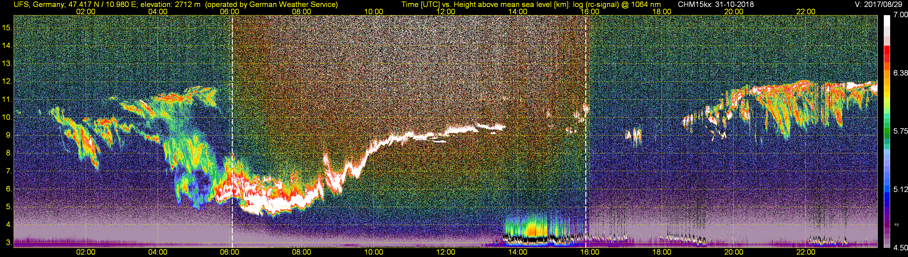This screenshot has width=908, height=257.
Task: Click the small 'eq' label on color bar
Action: [x=897, y=224]
